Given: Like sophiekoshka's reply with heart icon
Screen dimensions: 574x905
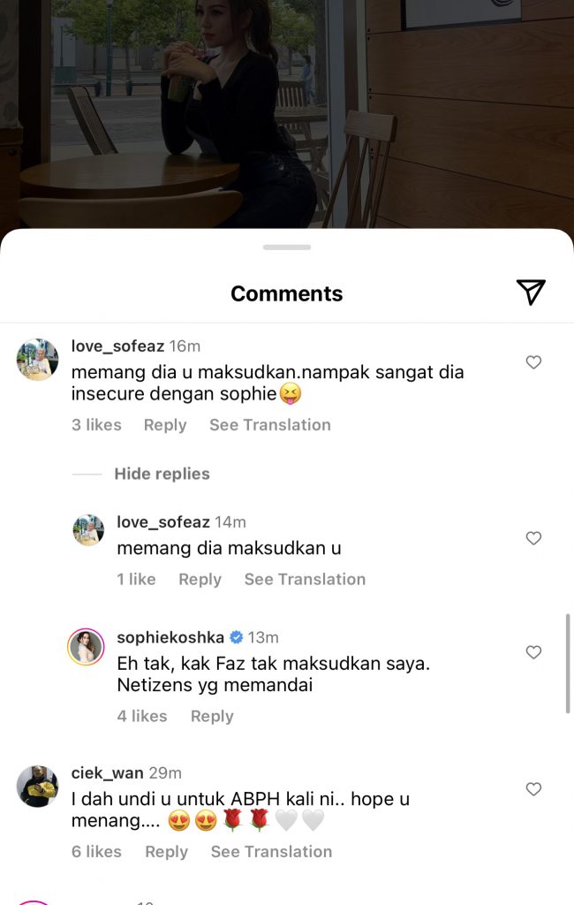Looking at the screenshot, I should click(533, 652).
